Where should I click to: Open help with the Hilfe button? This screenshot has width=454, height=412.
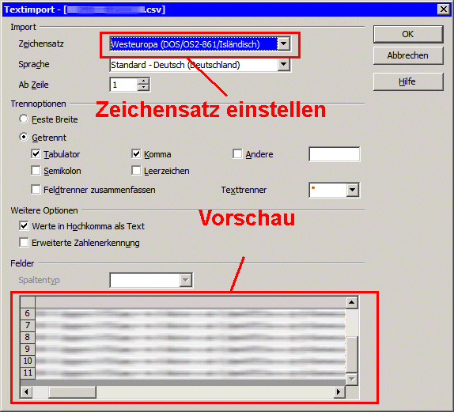pyautogui.click(x=408, y=81)
